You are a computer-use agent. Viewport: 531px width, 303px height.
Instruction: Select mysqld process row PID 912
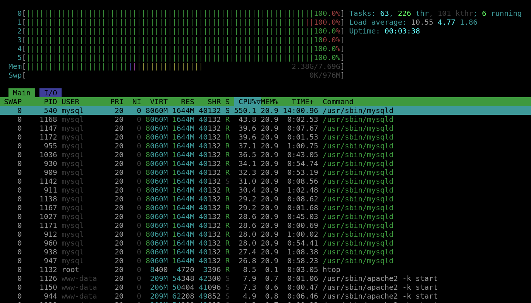(265, 234)
